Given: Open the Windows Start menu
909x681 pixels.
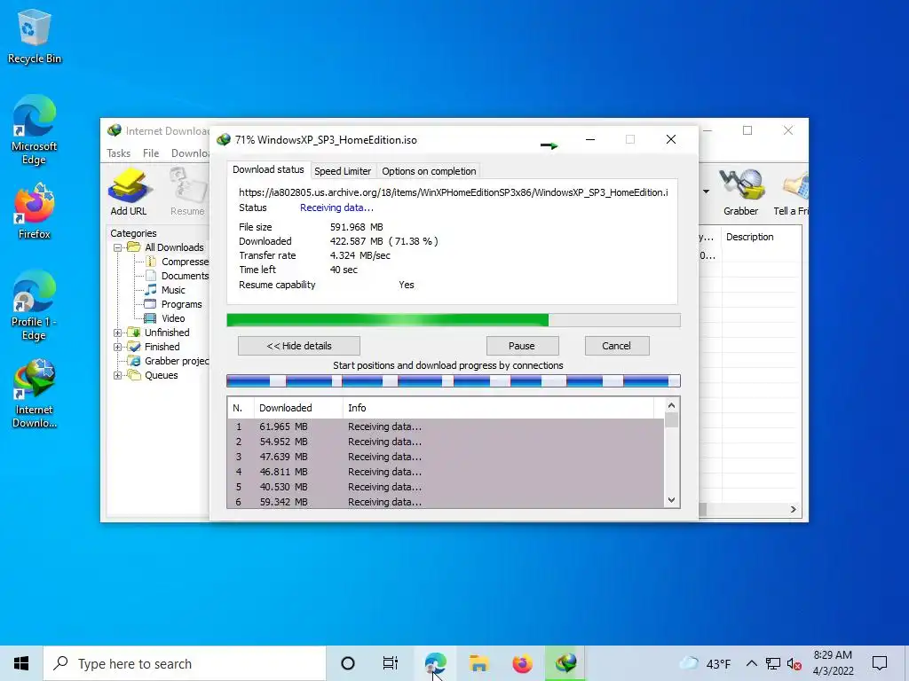Looking at the screenshot, I should [21, 663].
